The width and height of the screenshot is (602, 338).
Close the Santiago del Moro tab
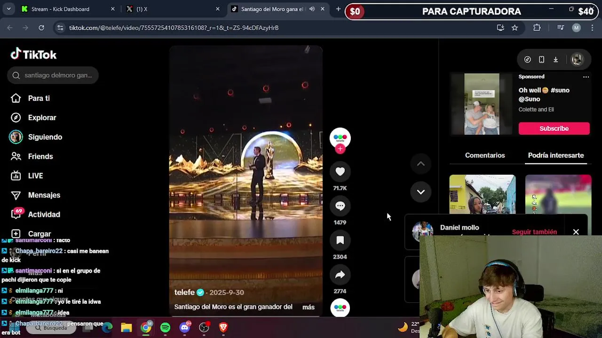(323, 9)
